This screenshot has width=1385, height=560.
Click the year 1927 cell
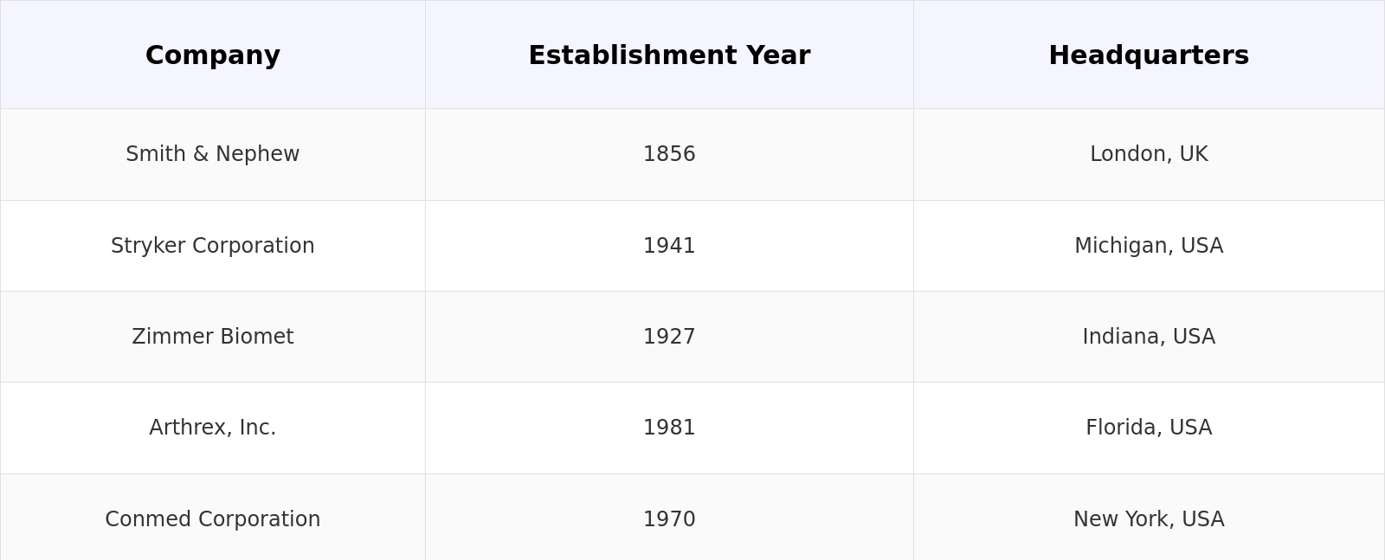(x=669, y=337)
